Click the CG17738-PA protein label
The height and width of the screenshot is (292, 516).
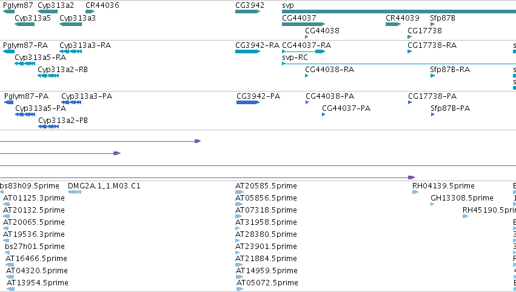432,96
